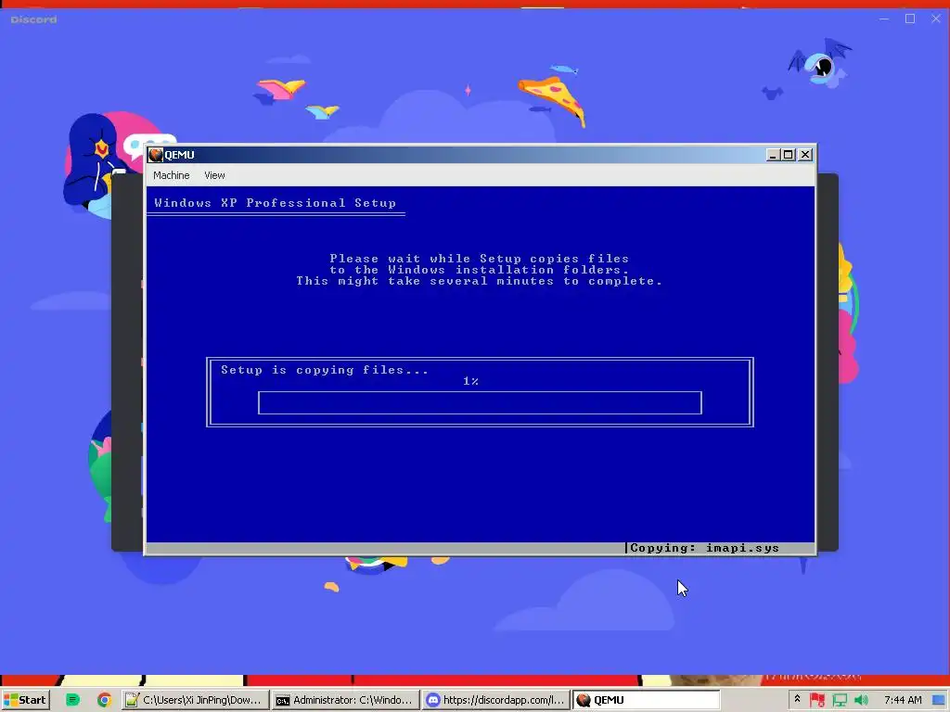Image resolution: width=950 pixels, height=712 pixels.
Task: Close the Discord window
Action: pos(936,19)
